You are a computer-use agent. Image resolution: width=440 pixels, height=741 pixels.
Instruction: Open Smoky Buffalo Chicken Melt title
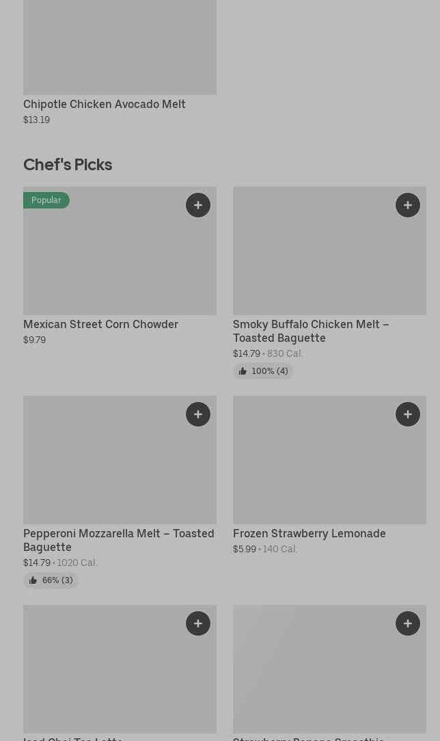click(311, 331)
